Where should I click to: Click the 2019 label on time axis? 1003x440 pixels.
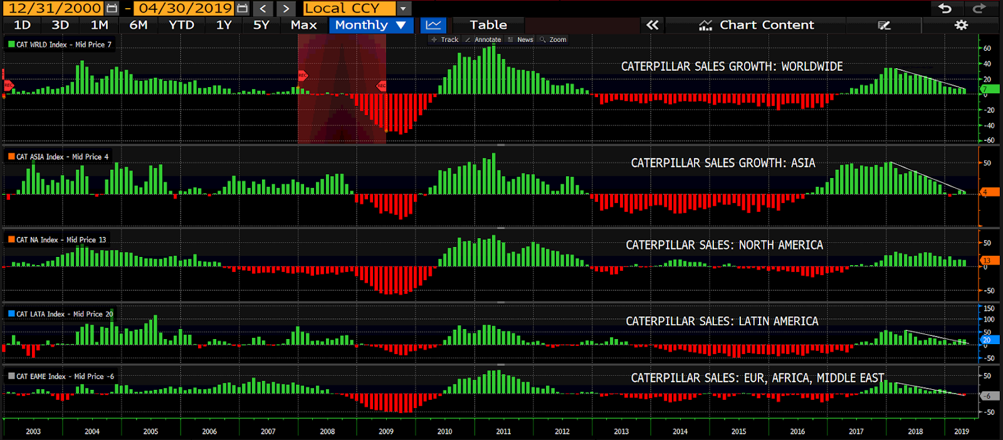click(961, 431)
